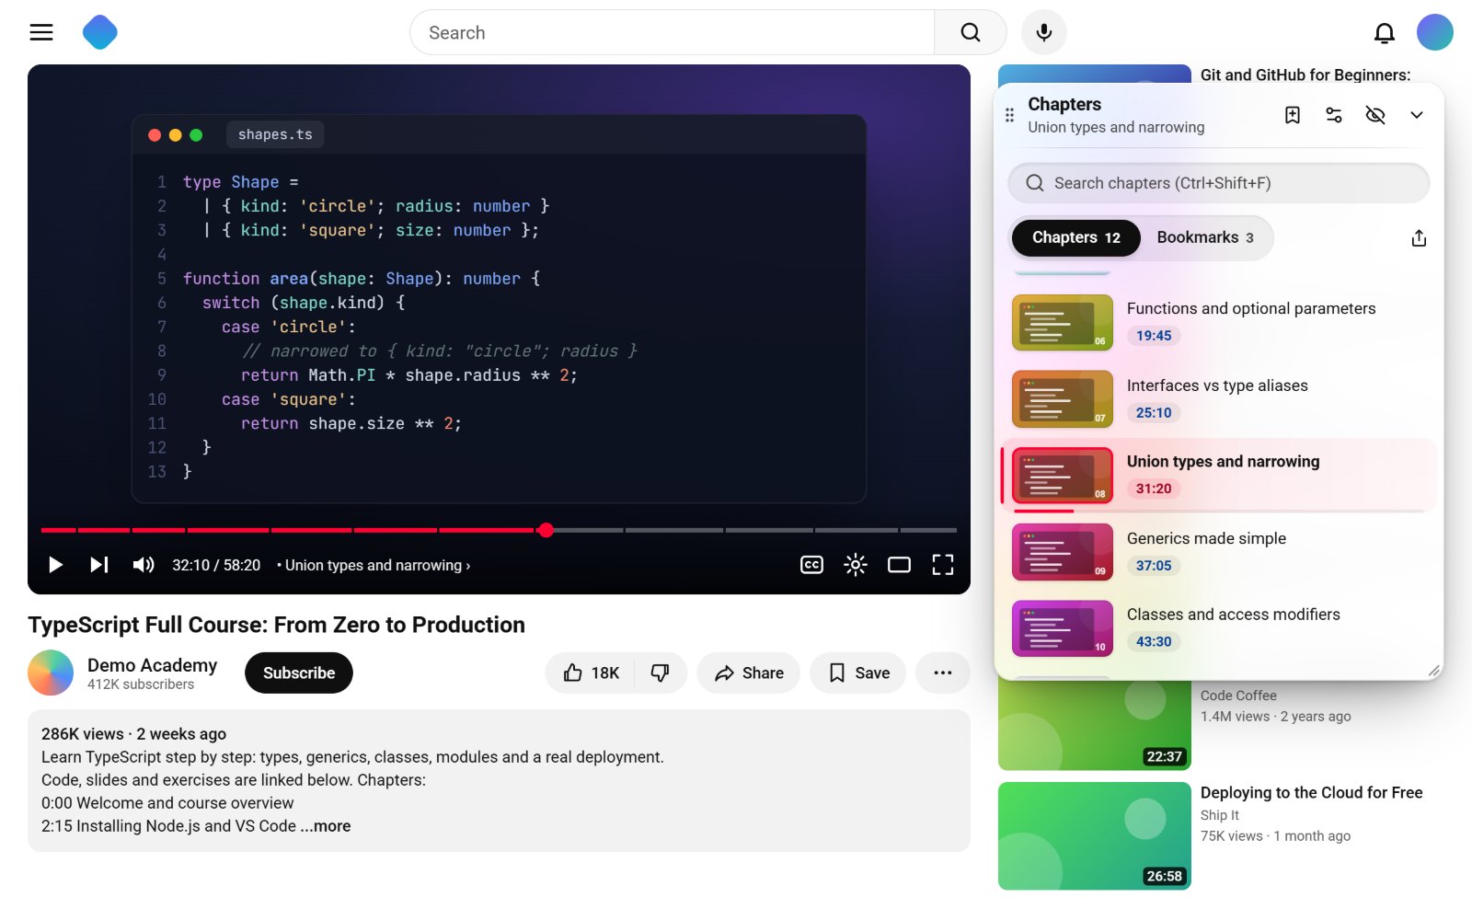The width and height of the screenshot is (1472, 920).
Task: Open the hamburger guide menu
Action: 41,32
